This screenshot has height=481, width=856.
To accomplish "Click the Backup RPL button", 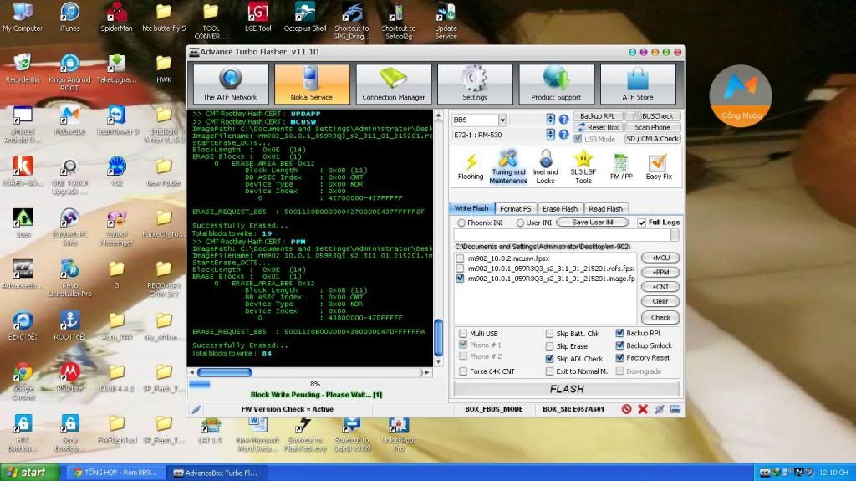I will (598, 116).
